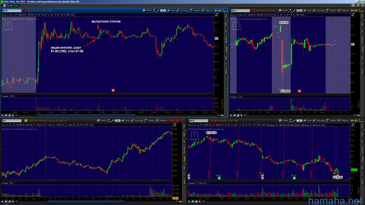Open Drawings menu in ES futures chart

click(137, 121)
